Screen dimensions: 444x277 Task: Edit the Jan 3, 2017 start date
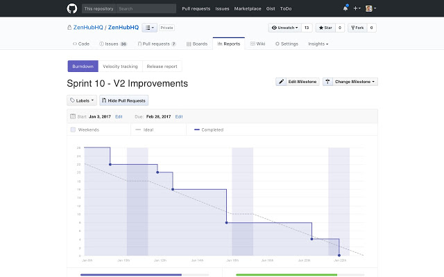(x=119, y=116)
